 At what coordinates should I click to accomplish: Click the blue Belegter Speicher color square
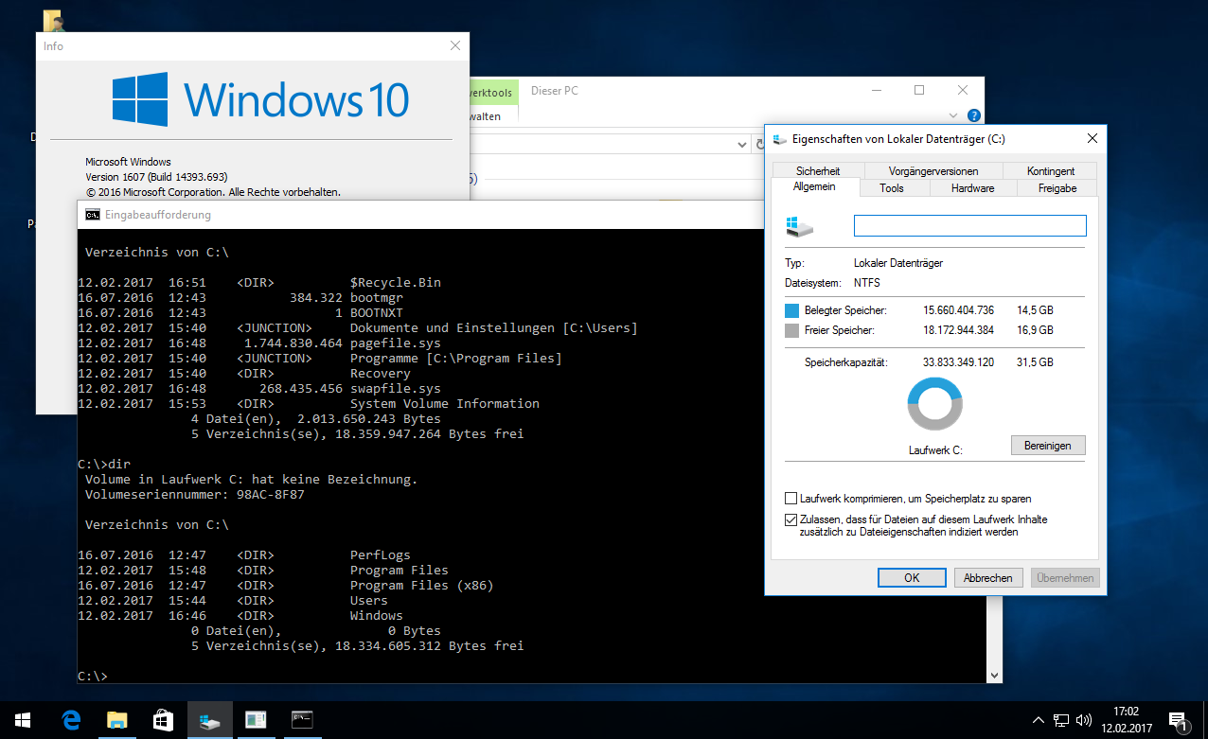[x=792, y=310]
